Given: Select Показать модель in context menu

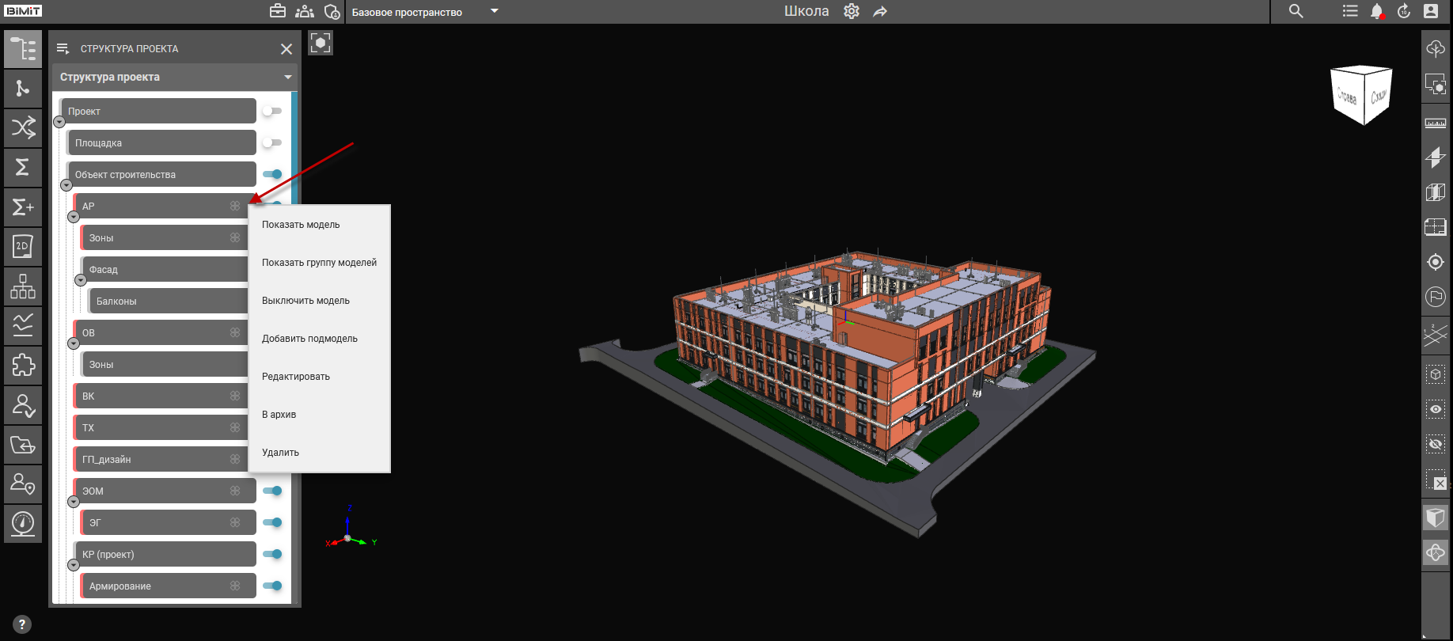Looking at the screenshot, I should pyautogui.click(x=301, y=225).
